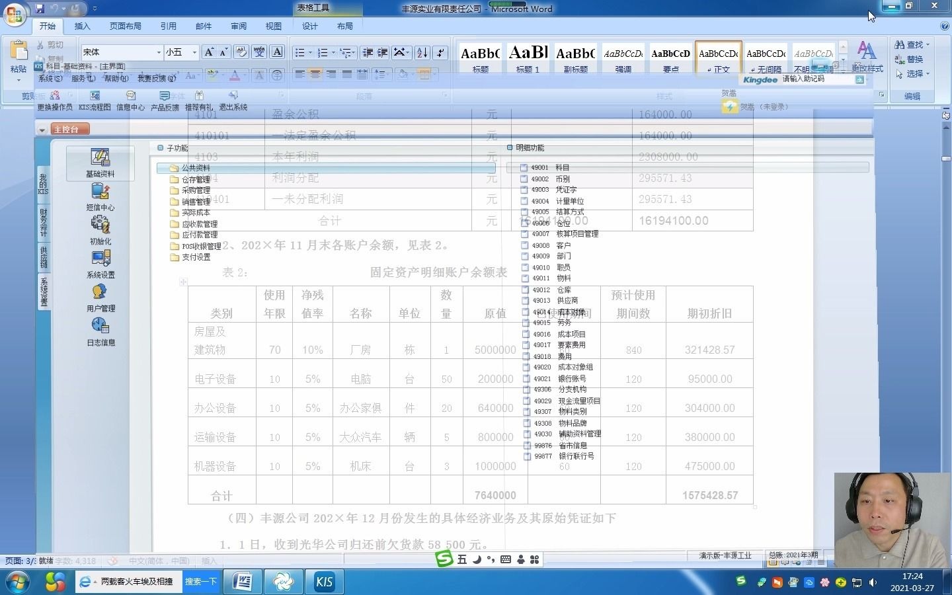Open 初始化 icon in KIS sidebar
This screenshot has width=952, height=595.
click(x=100, y=230)
